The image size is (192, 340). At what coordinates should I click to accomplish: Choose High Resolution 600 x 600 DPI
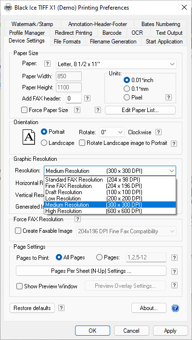tap(110, 211)
